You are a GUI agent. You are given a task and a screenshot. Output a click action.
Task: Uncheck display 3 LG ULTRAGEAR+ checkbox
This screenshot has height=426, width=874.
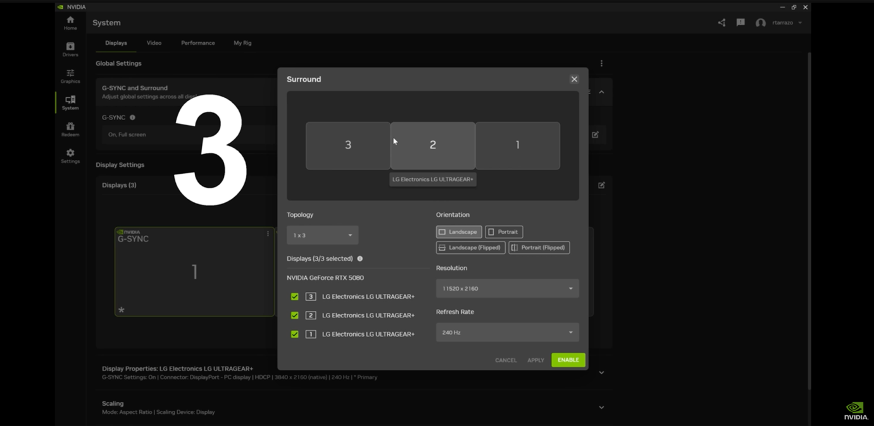point(295,296)
